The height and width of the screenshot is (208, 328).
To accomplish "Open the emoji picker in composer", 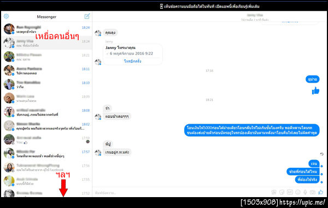I will click(x=298, y=192).
